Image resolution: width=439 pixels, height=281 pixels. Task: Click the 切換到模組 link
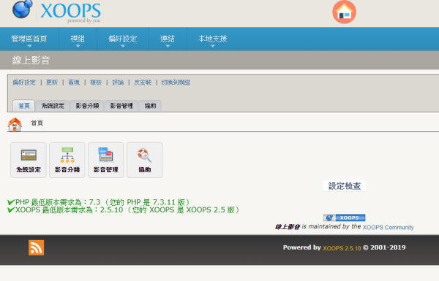tap(176, 82)
